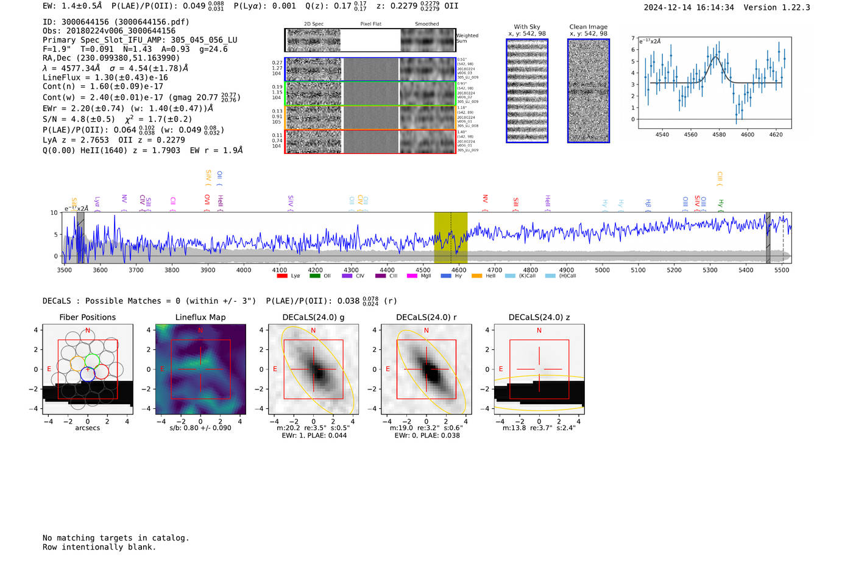The height and width of the screenshot is (580, 853).
Task: Click the EWr = 2.20(±0.74) line
Action: coord(128,108)
